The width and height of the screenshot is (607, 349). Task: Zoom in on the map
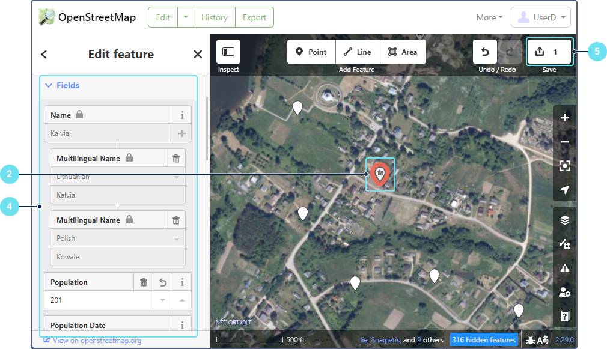click(564, 118)
